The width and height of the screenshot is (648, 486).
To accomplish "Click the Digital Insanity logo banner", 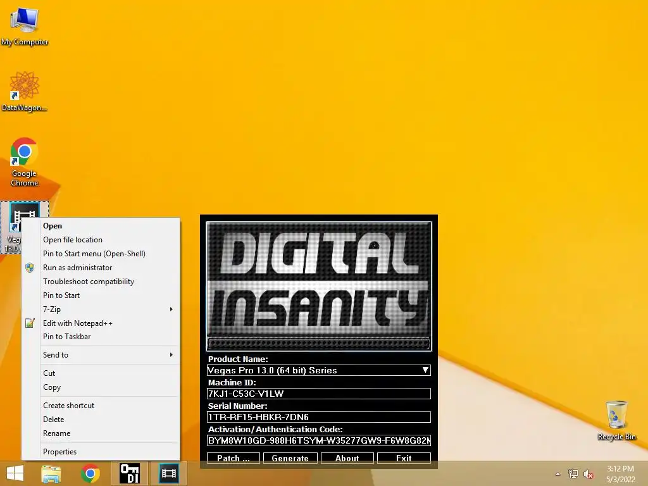I will coord(319,286).
